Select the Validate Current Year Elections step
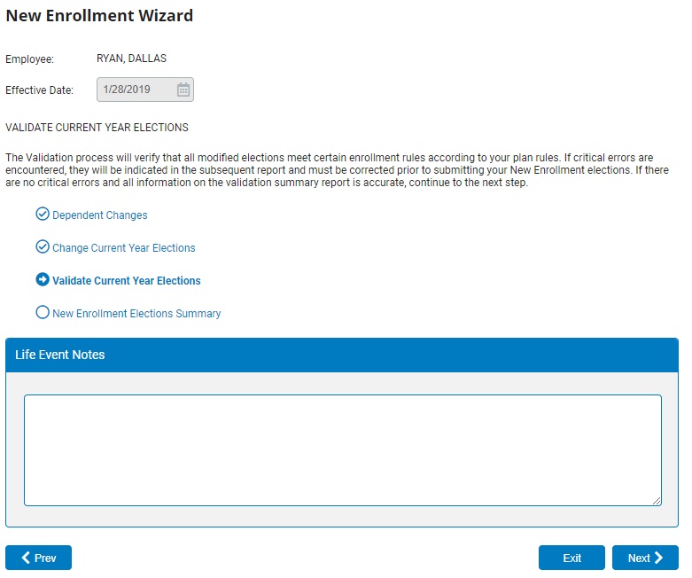The height and width of the screenshot is (578, 692). (x=127, y=281)
